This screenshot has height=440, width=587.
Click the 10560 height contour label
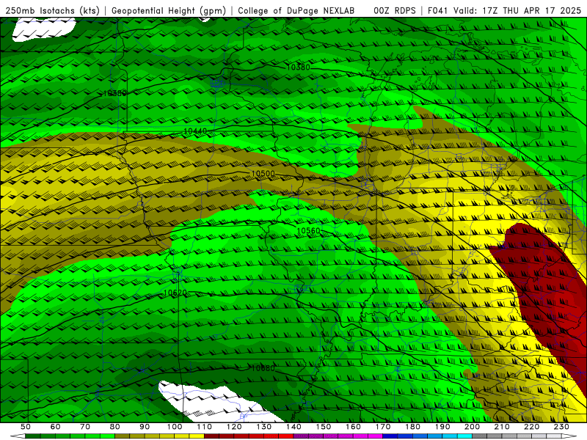coord(308,231)
